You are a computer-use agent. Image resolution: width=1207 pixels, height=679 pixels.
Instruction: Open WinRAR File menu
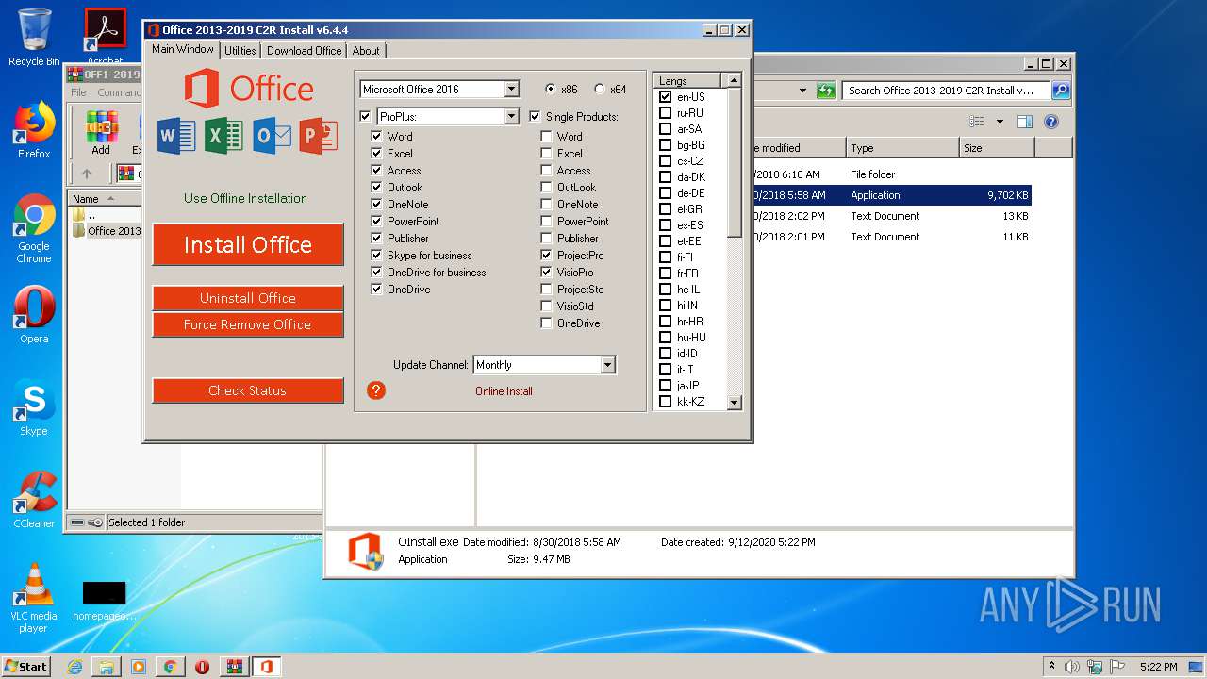click(78, 92)
